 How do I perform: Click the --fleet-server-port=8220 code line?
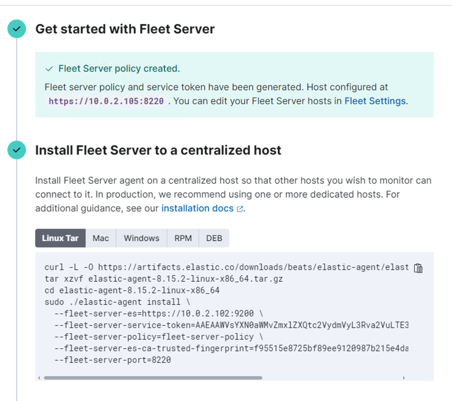coord(113,360)
